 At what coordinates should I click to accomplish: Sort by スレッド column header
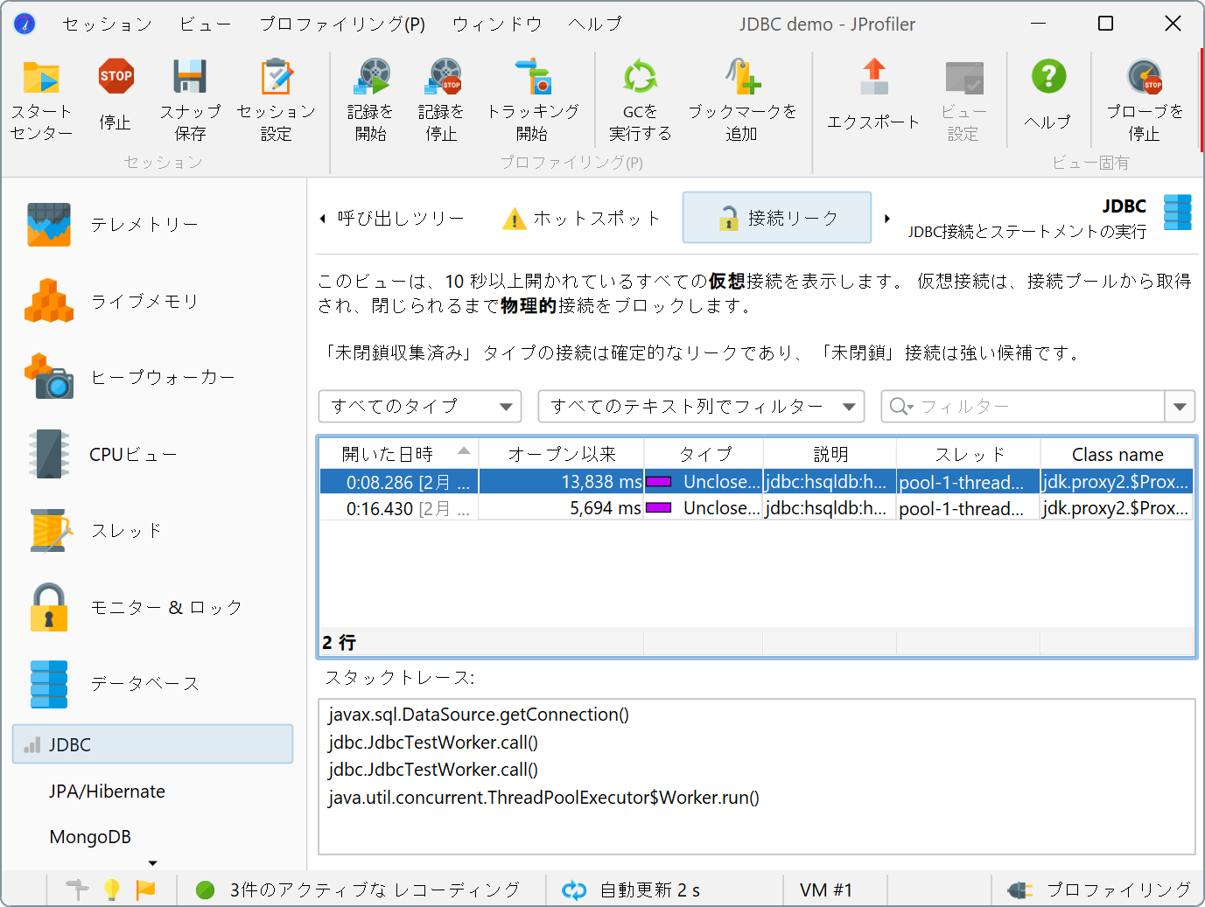coord(969,454)
